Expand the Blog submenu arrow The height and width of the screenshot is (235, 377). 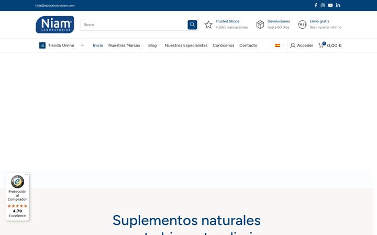tap(159, 45)
